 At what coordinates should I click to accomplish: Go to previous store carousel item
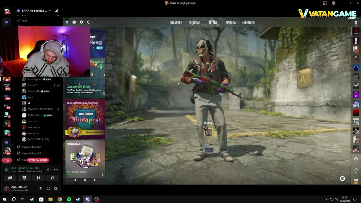(x=75, y=180)
